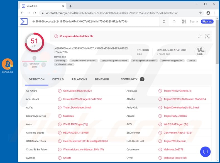220x163 pixels.
Task: Click the reanalyze file icon
Action: coord(199,36)
